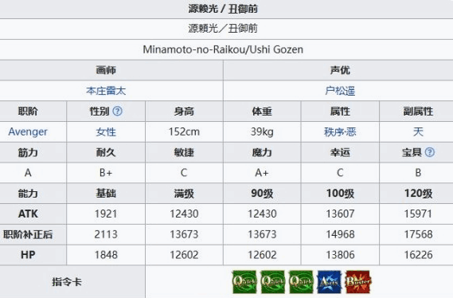This screenshot has width=453, height=298.
Task: Click the first Quick command card icon
Action: [244, 282]
